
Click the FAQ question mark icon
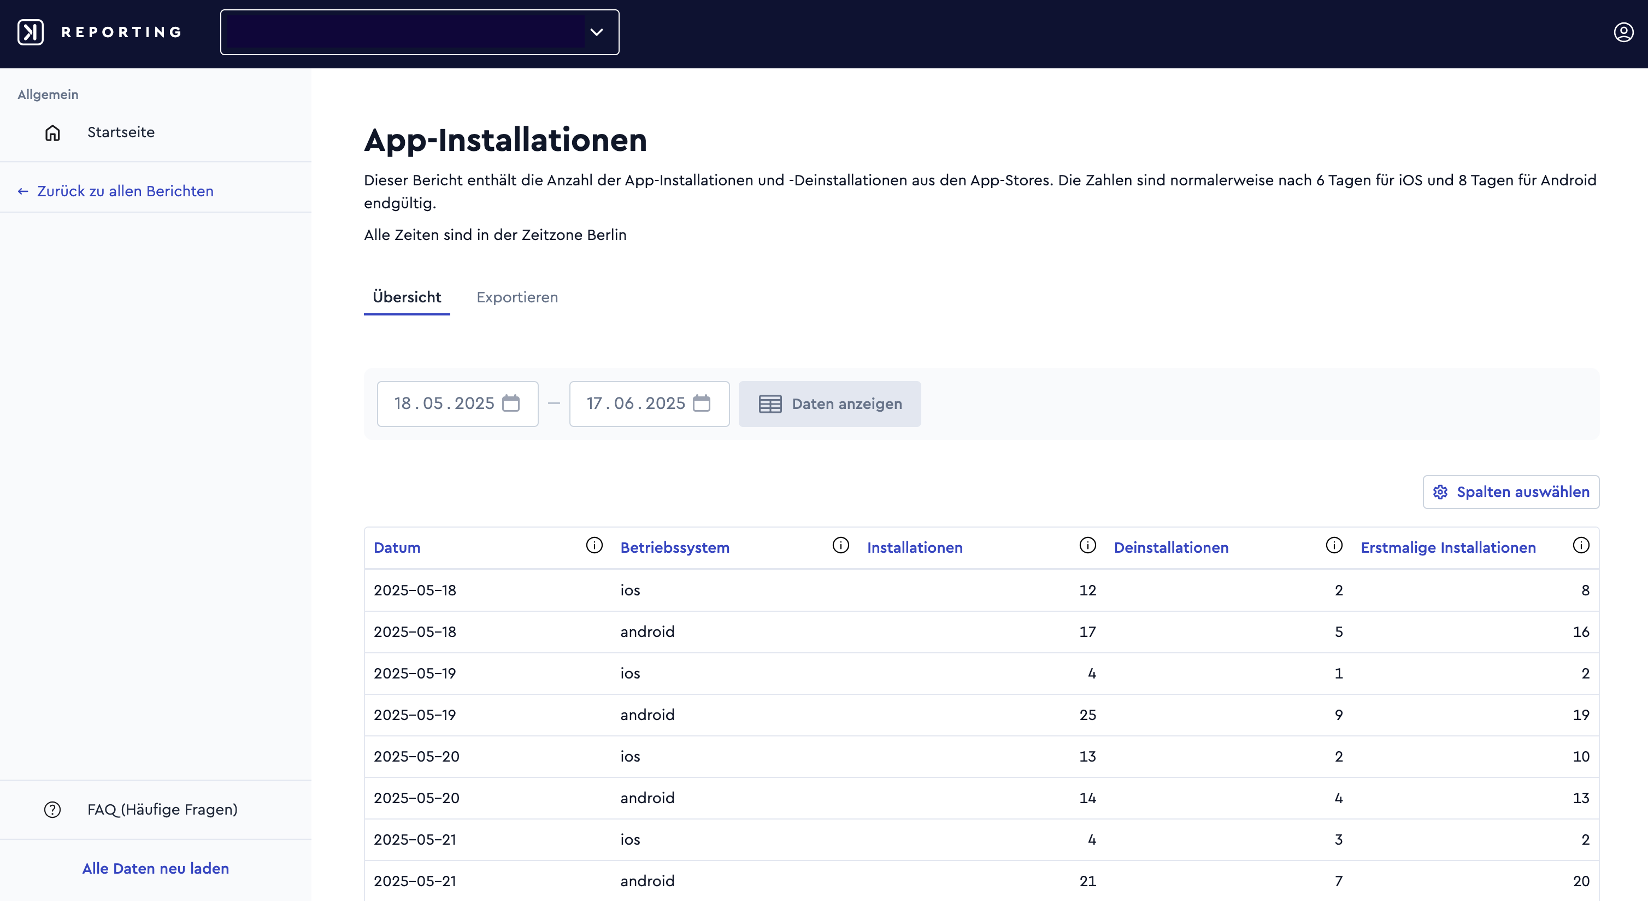(x=52, y=810)
